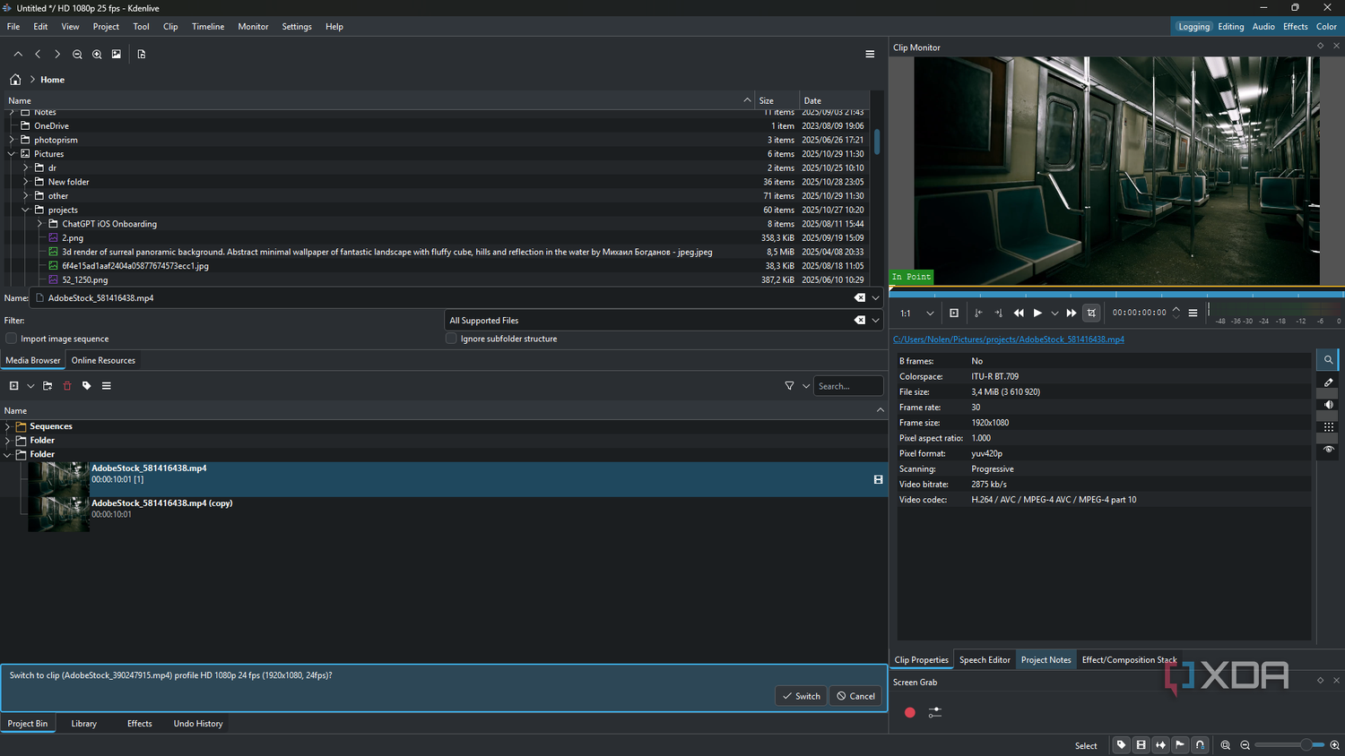Click the fast forward button in Clip Monitor

pyautogui.click(x=1072, y=314)
